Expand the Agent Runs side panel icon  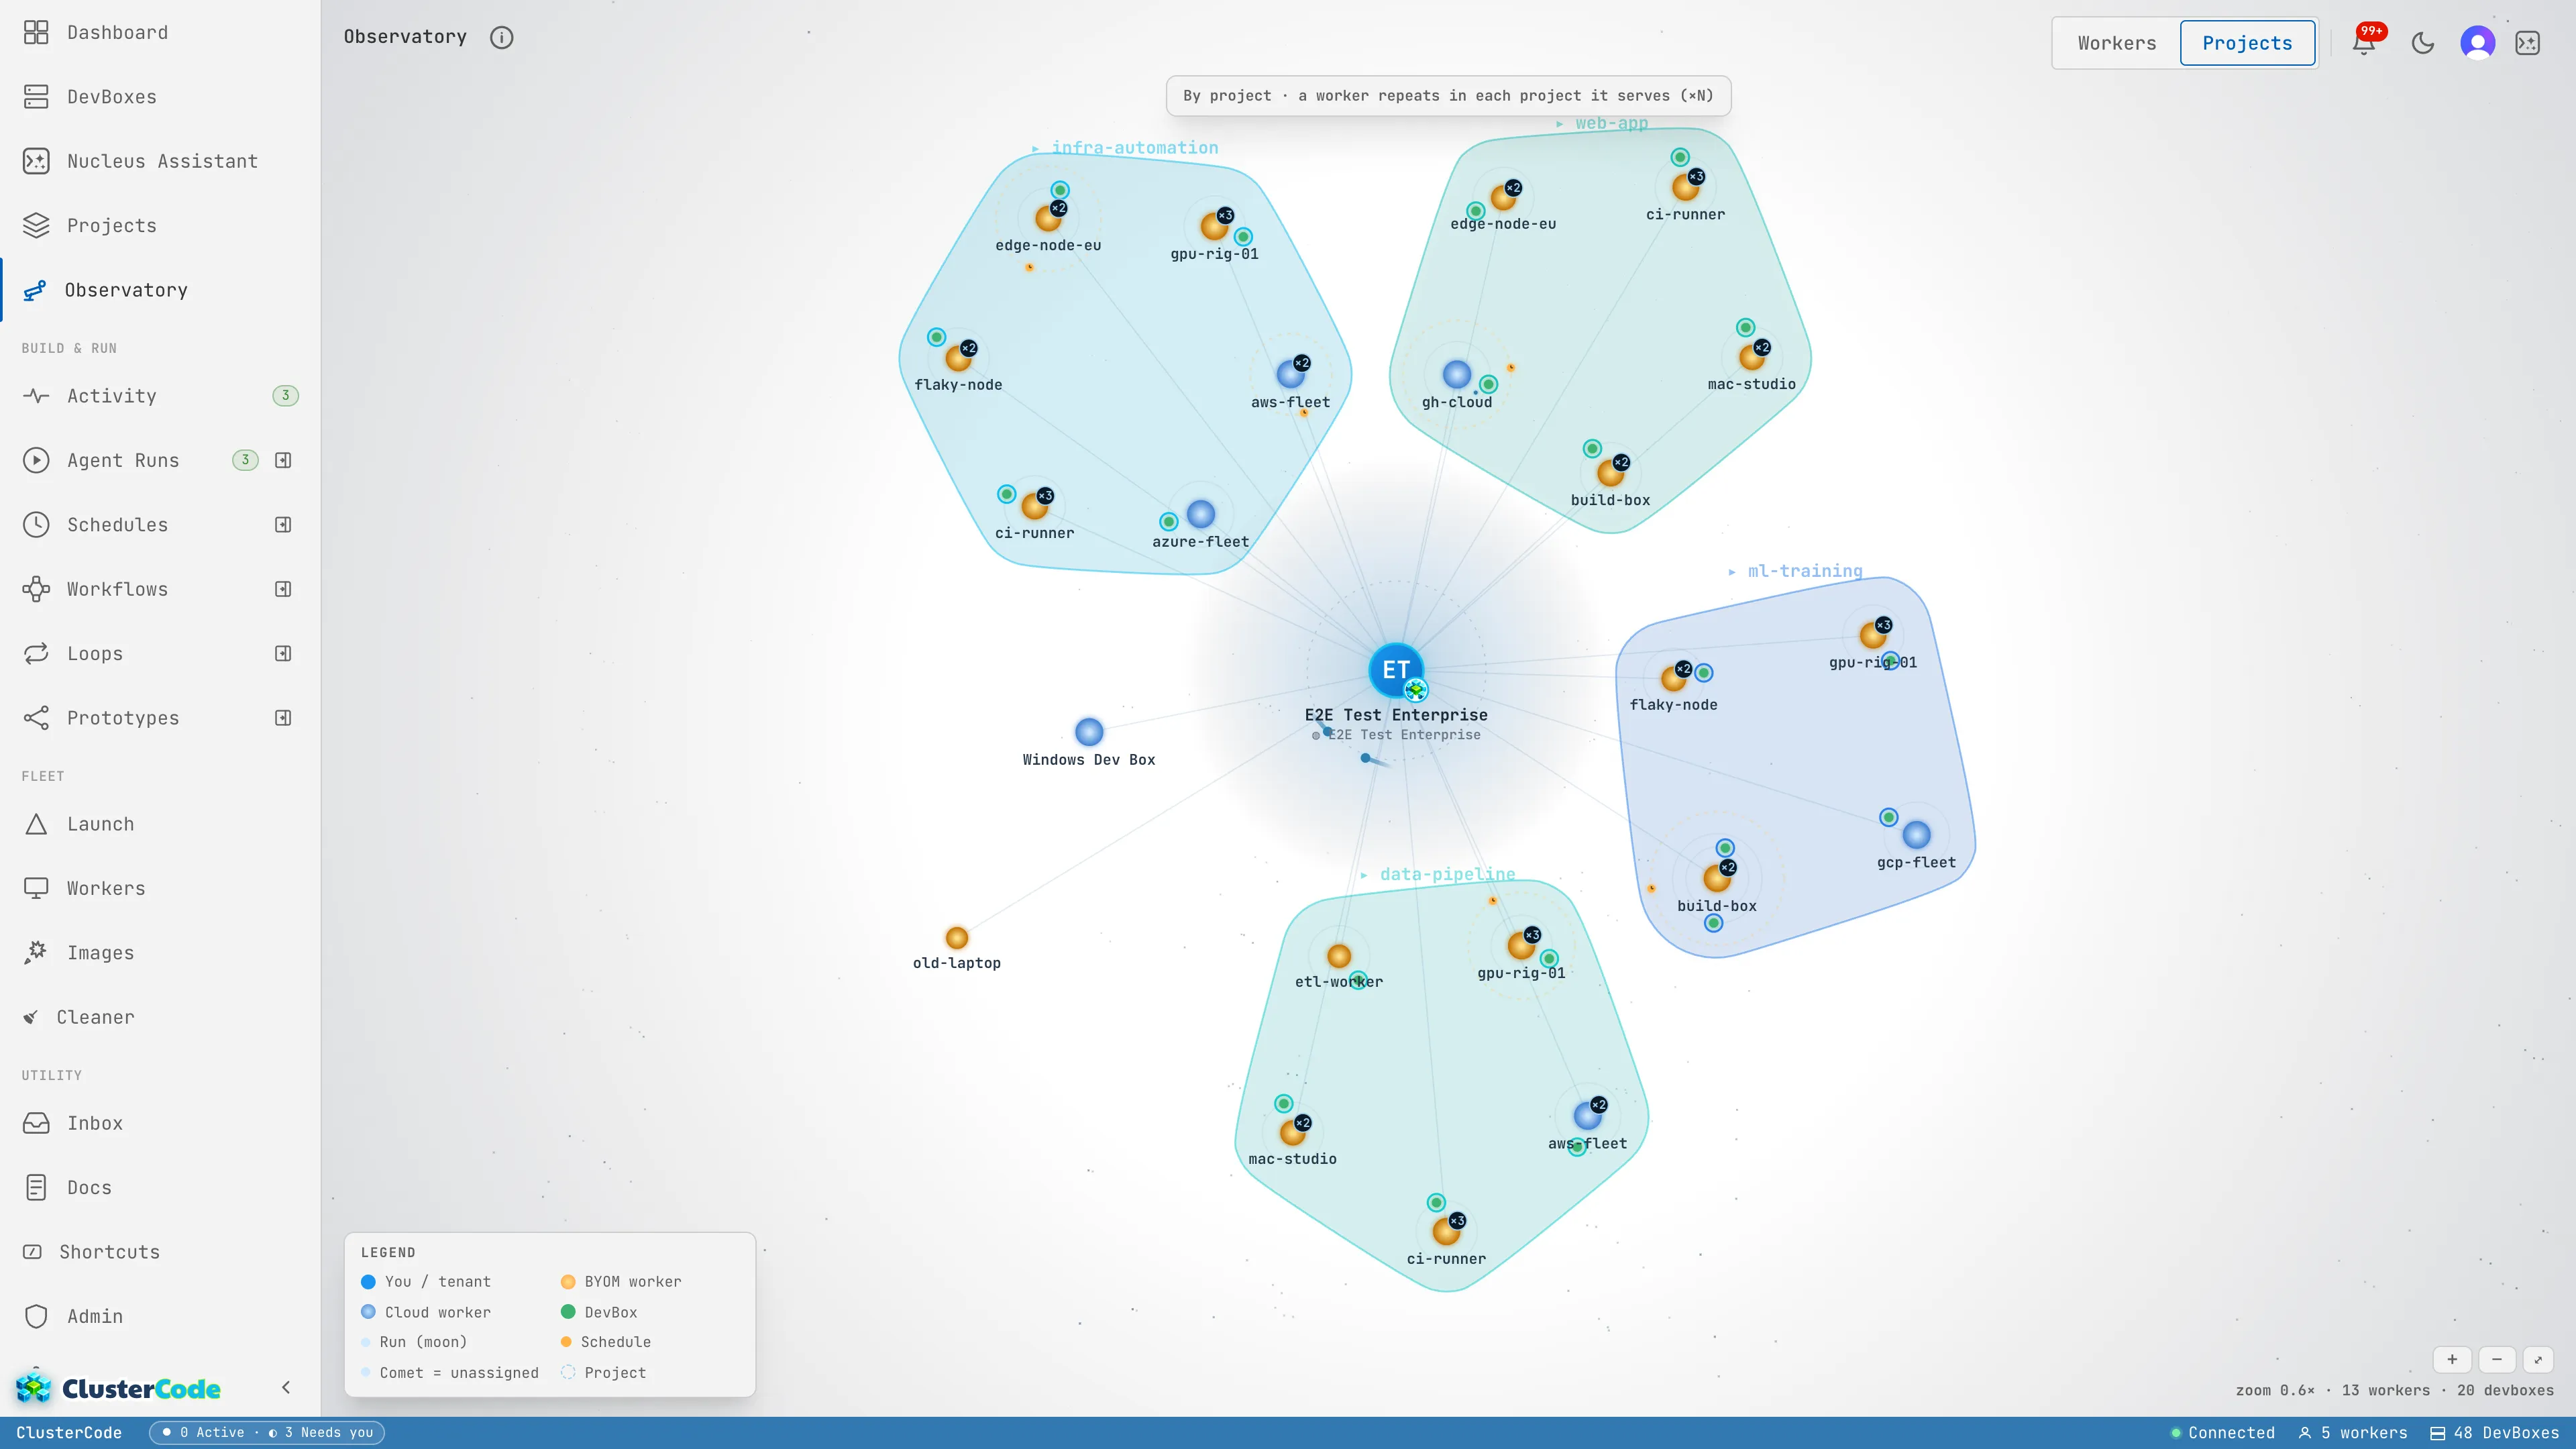[x=283, y=460]
